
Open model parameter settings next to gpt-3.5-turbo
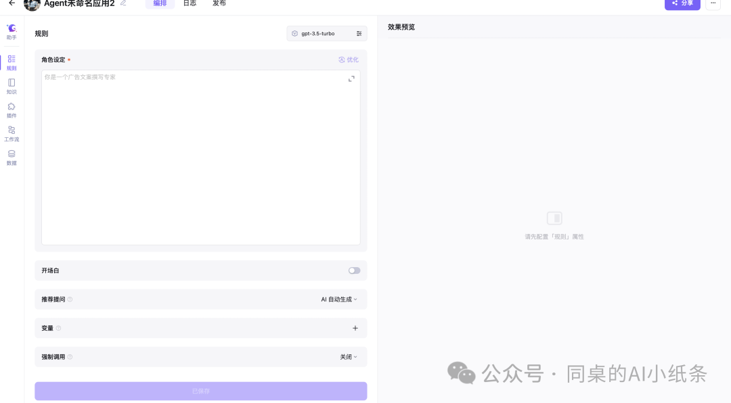click(x=358, y=33)
